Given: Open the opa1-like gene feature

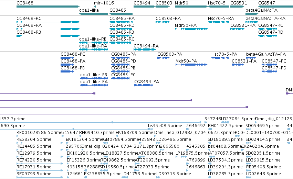Looking at the screenshot, I should (x=93, y=14).
